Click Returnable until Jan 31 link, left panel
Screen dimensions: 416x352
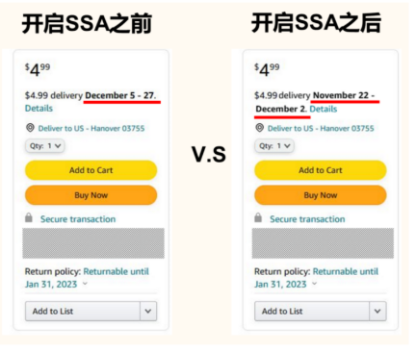point(87,278)
